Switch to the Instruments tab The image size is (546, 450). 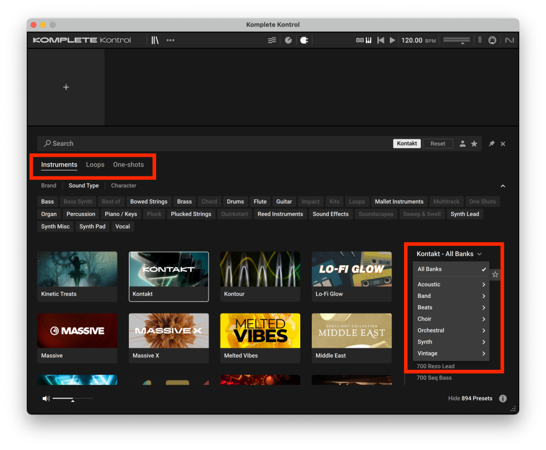59,165
